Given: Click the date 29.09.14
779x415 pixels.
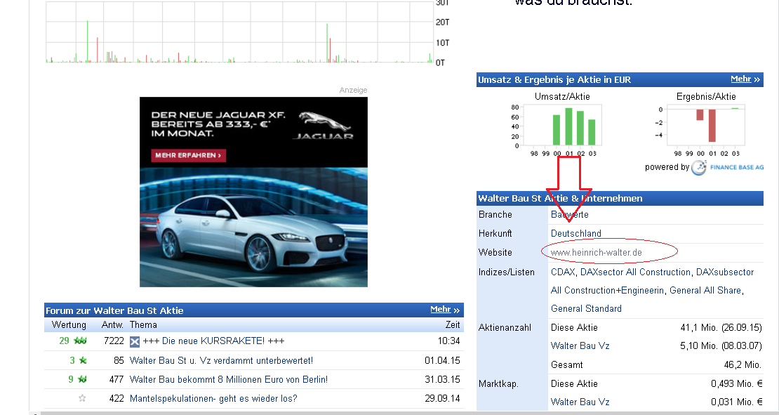Looking at the screenshot, I should click(x=442, y=398).
